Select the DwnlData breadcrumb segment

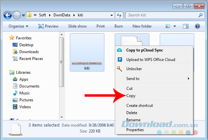pyautogui.click(x=62, y=15)
